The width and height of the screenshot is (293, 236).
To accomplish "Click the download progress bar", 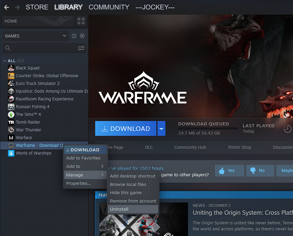I will pos(208,128).
